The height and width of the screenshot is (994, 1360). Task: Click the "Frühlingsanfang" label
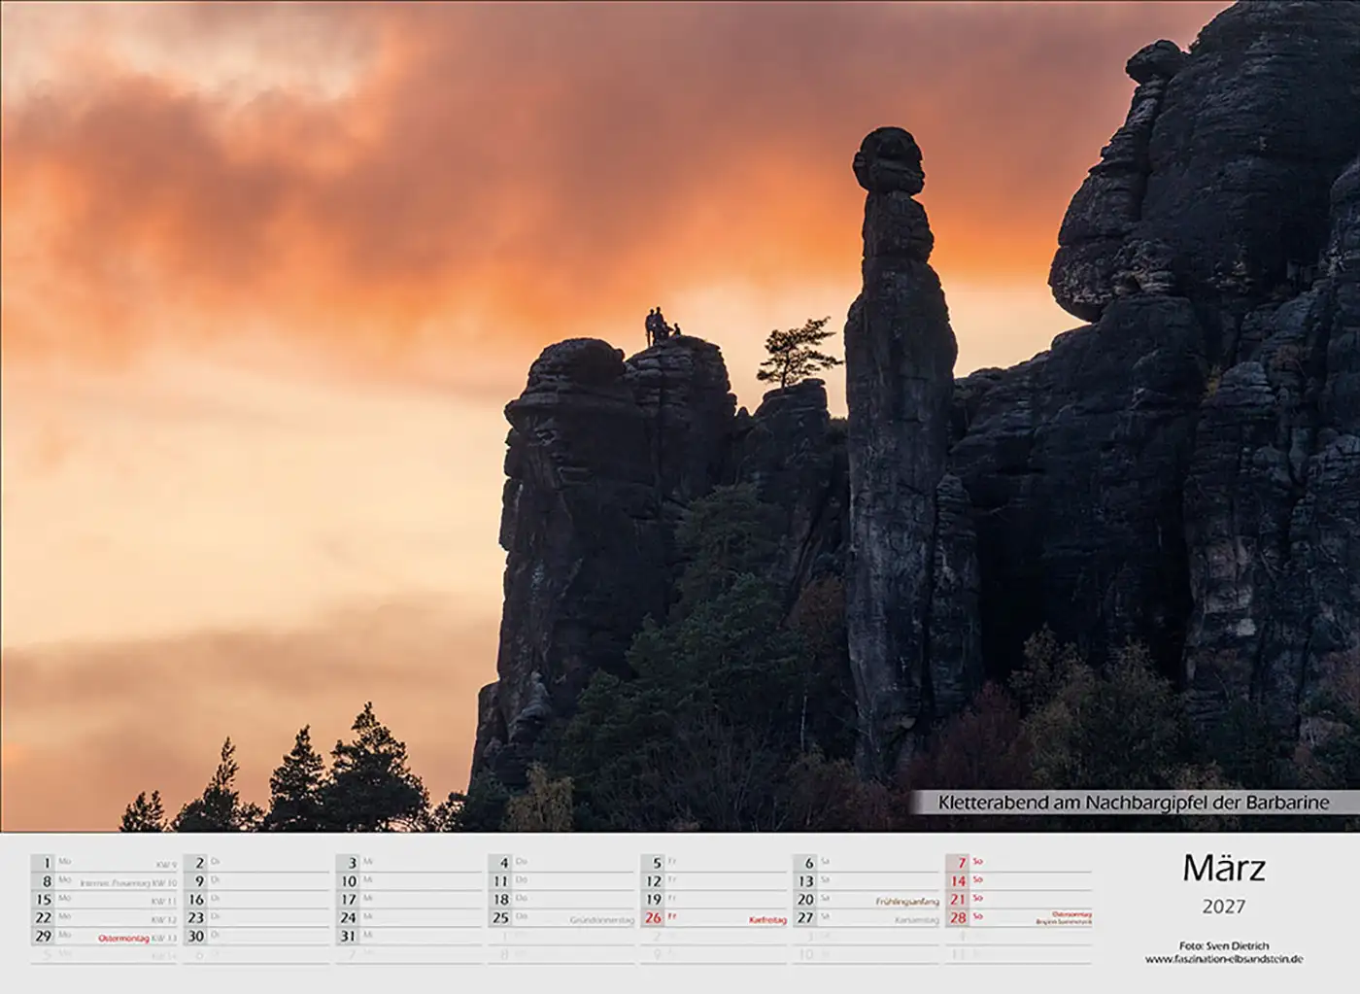[907, 902]
